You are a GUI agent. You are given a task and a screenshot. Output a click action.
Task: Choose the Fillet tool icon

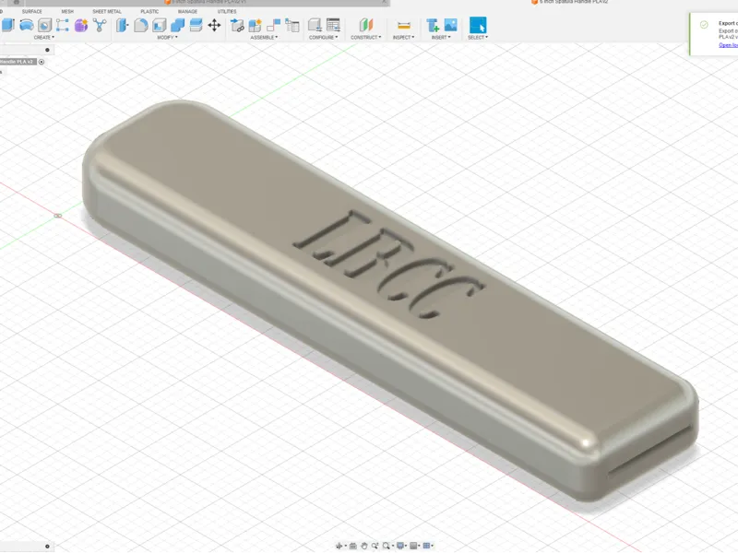click(x=141, y=25)
